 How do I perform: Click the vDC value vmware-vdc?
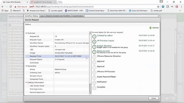[x=60, y=49]
